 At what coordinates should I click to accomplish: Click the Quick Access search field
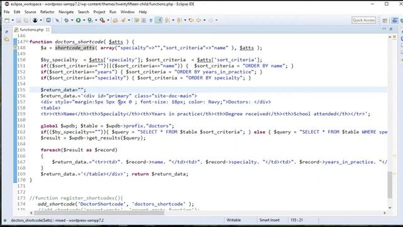364,20
